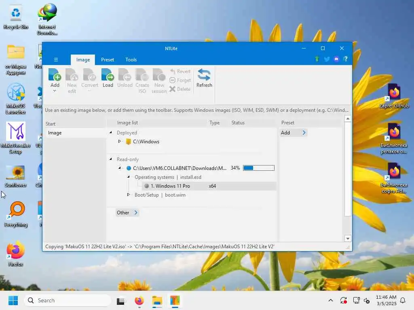Click the scrollbar down arrow in image list

(x=348, y=239)
